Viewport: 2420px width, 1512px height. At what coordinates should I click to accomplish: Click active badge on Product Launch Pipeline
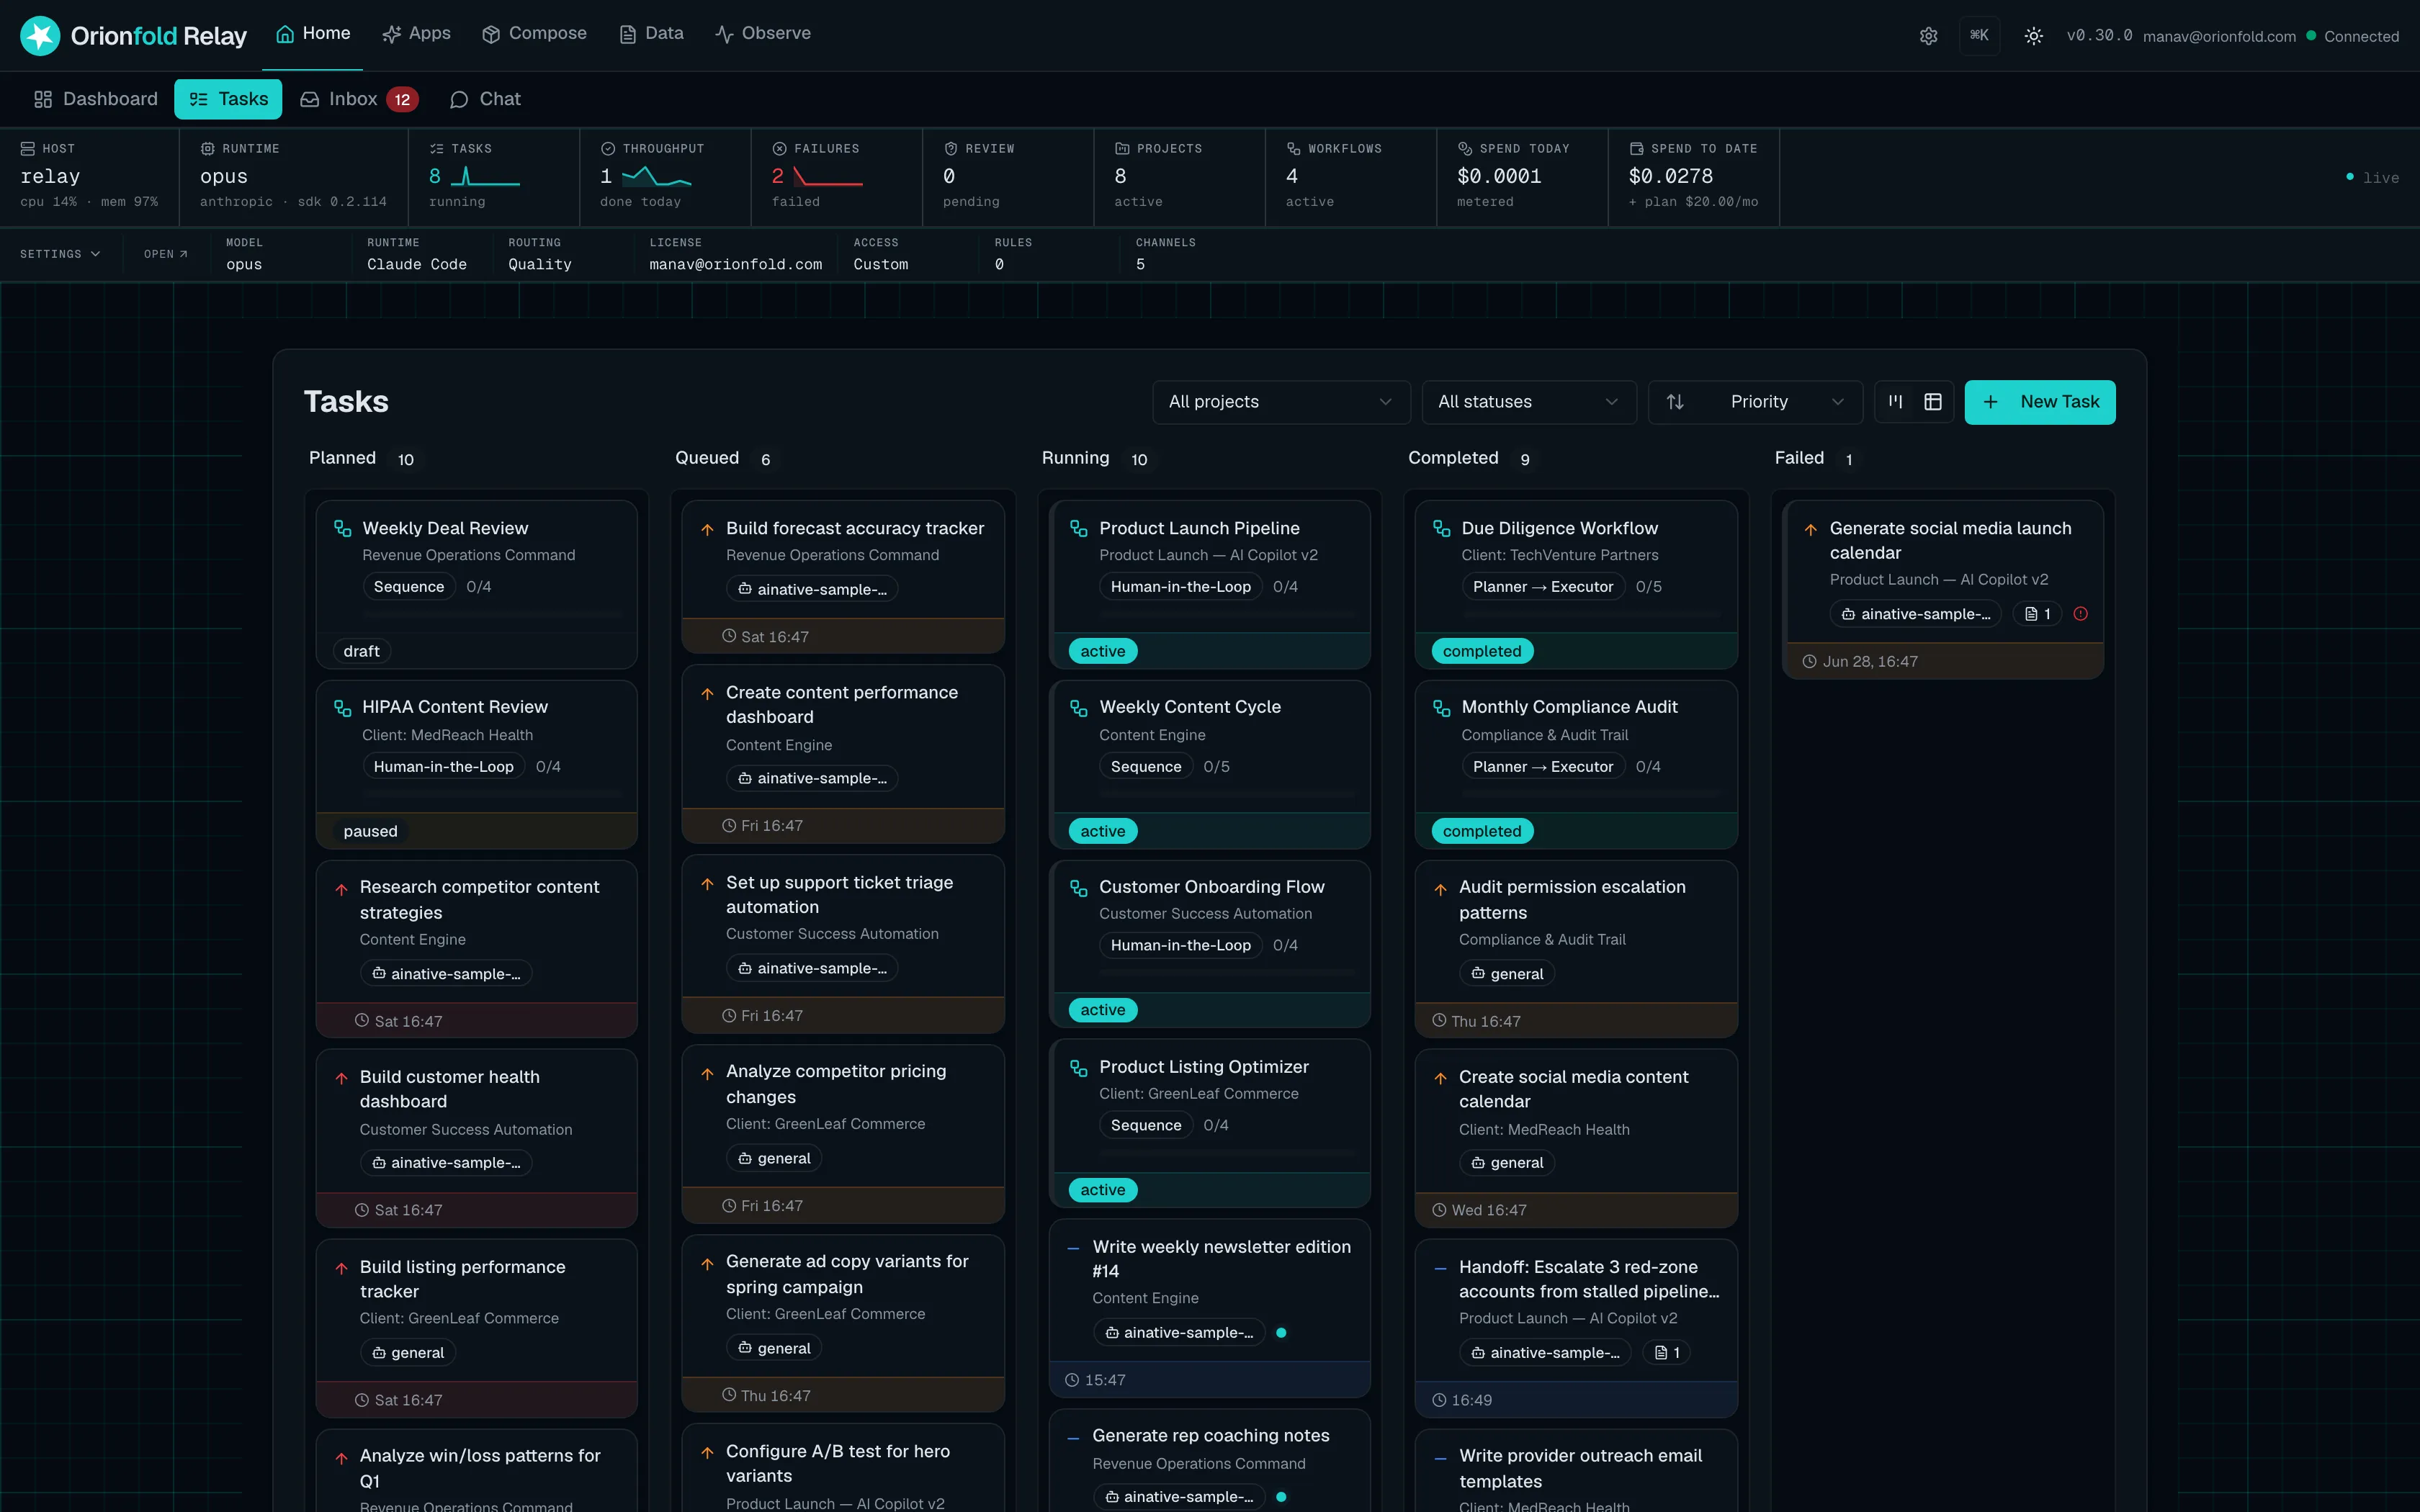coord(1102,651)
